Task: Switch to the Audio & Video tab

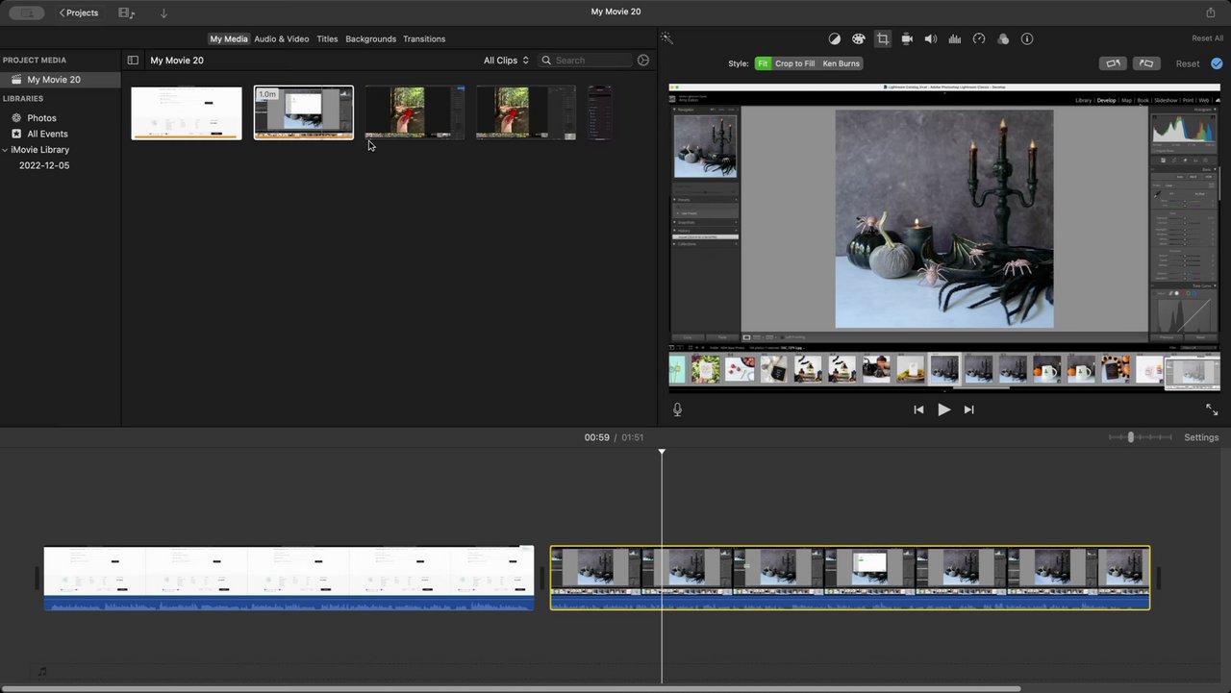Action: coord(282,39)
